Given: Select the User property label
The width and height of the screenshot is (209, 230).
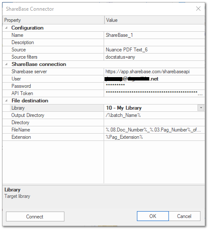Looking at the screenshot, I should click(16, 79).
